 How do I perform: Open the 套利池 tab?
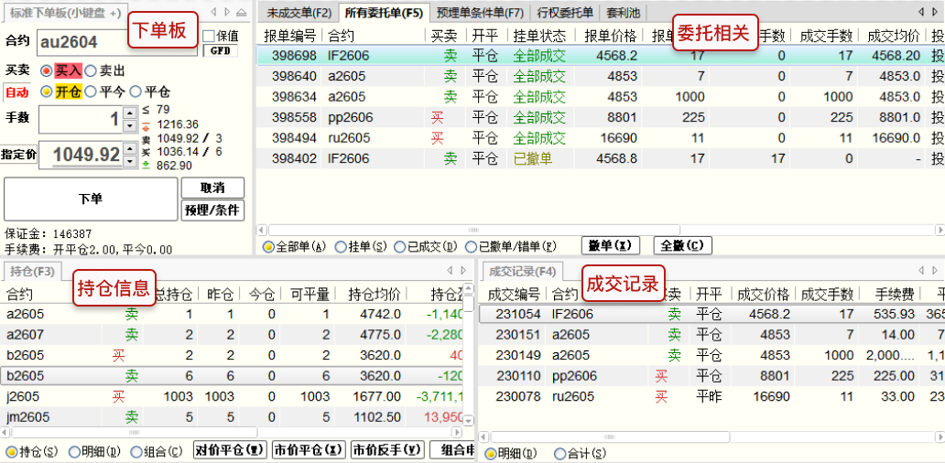625,13
